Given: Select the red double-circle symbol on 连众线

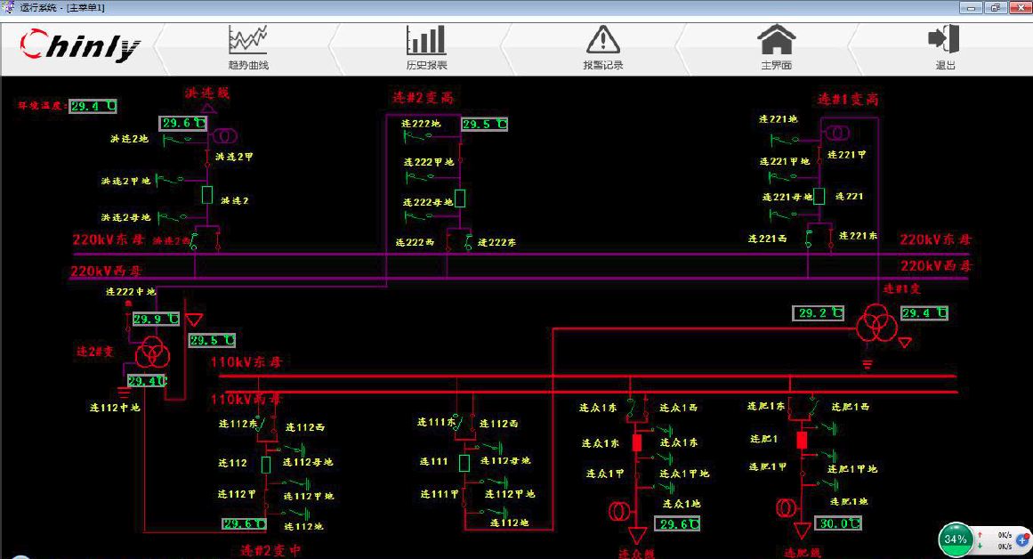Looking at the screenshot, I should point(619,511).
